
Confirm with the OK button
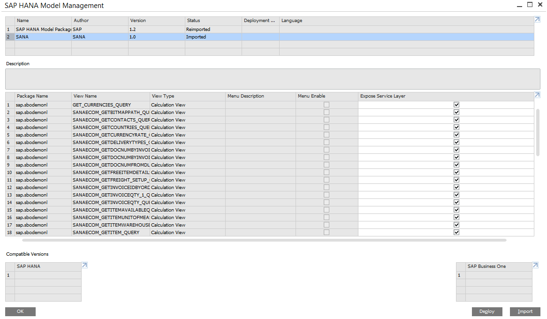click(x=20, y=311)
